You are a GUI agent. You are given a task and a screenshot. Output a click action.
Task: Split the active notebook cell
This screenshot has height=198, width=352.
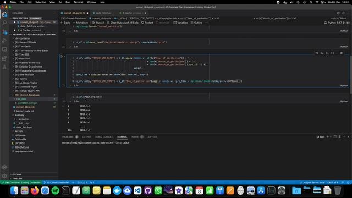click(x=332, y=53)
